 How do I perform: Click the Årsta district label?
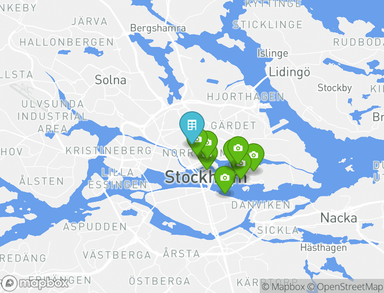pyautogui.click(x=181, y=254)
